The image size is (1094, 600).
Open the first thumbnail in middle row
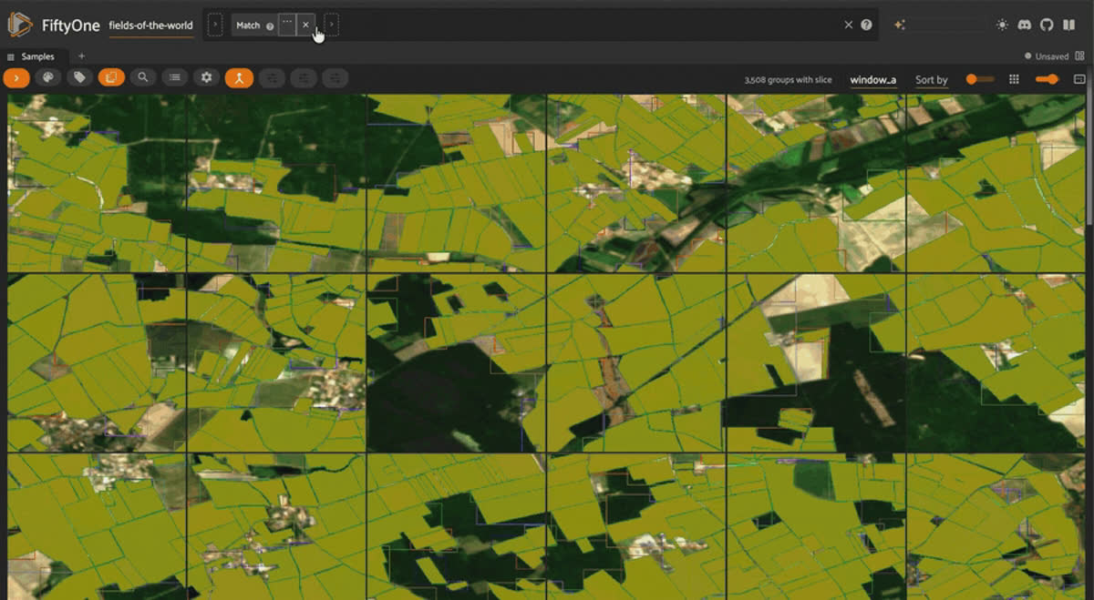click(97, 362)
